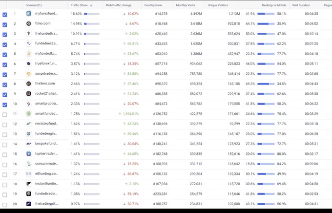Sort by Monthly Visits column header

[x=186, y=5]
